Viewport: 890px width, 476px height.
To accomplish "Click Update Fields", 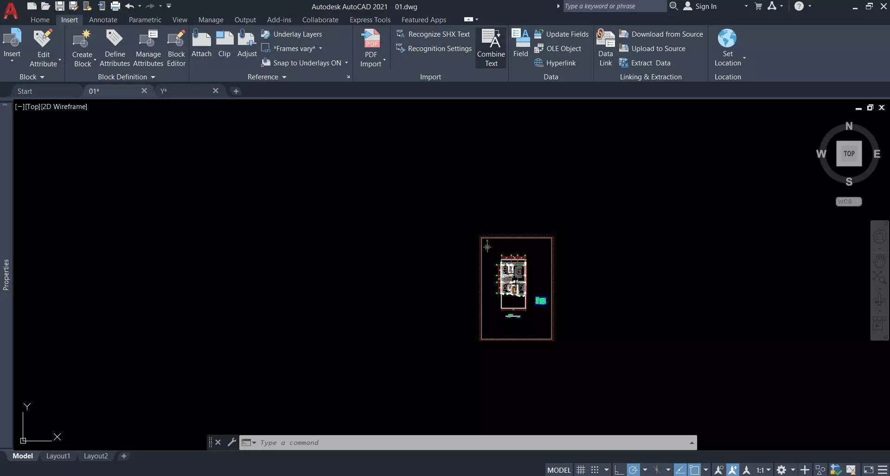I will pos(561,34).
